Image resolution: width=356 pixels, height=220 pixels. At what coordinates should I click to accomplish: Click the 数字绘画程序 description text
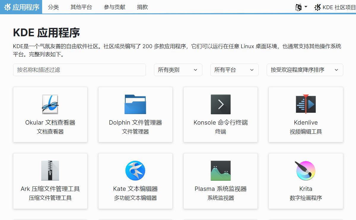tap(306, 198)
